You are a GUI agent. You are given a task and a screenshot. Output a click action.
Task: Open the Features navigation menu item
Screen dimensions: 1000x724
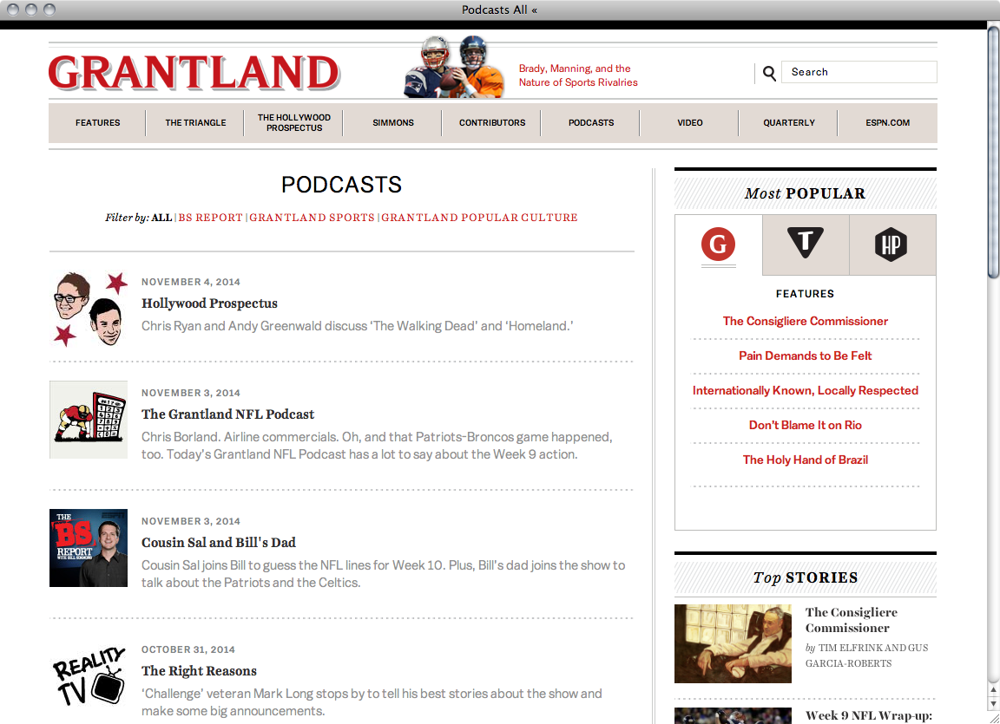97,123
